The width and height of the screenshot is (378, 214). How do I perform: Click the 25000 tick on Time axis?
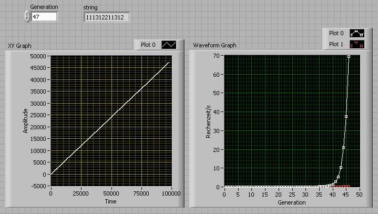click(x=81, y=193)
